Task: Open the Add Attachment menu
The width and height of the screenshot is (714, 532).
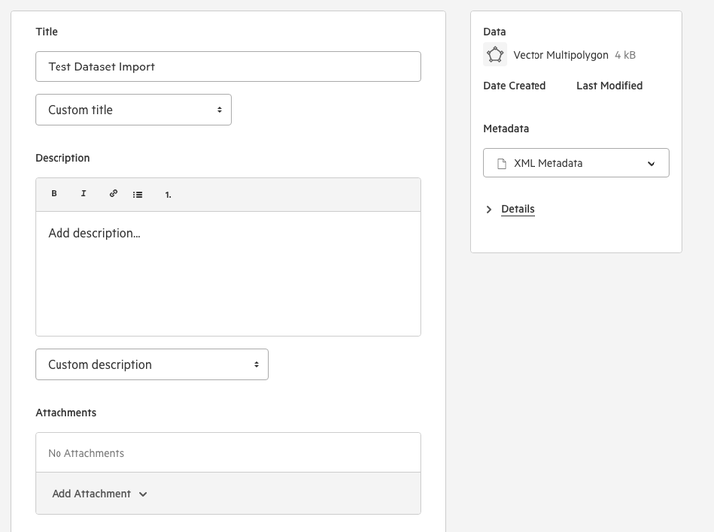Action: point(99,494)
